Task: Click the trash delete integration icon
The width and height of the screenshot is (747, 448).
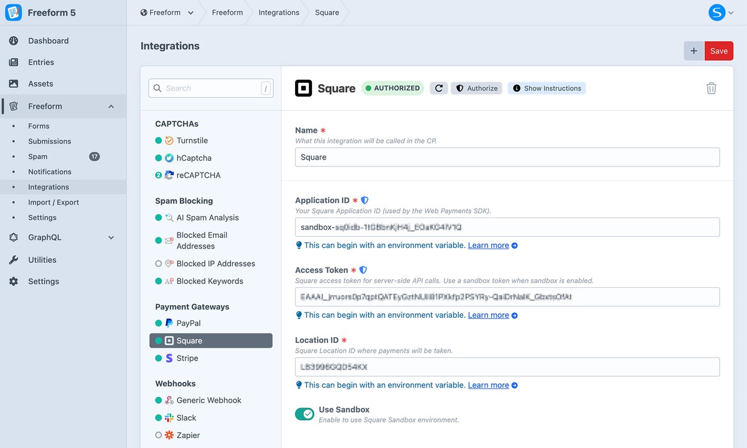Action: (711, 88)
